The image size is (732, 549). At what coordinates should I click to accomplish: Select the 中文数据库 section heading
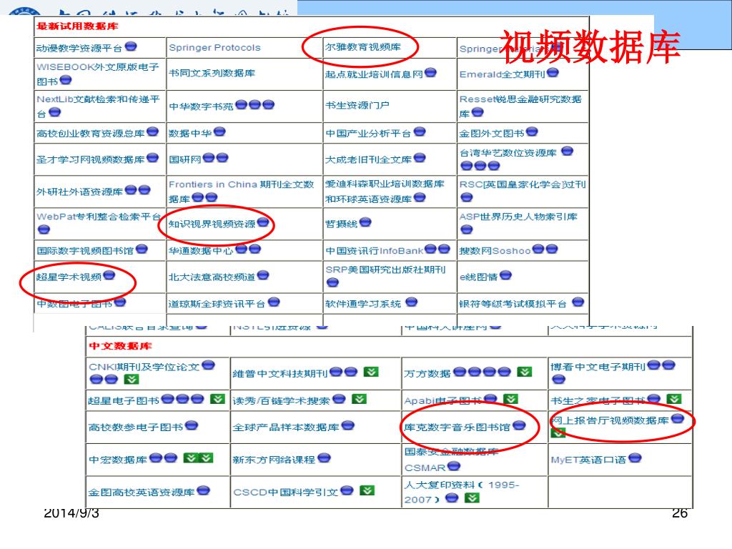[120, 346]
